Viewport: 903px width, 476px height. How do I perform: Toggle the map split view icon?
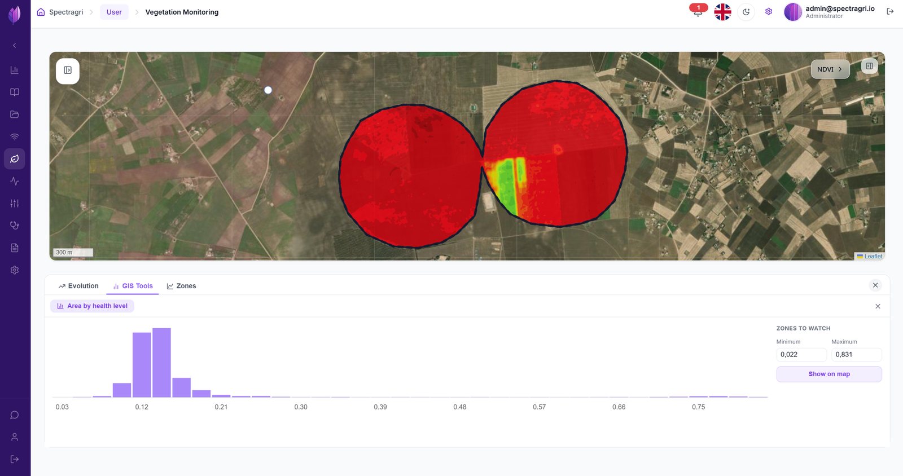point(869,66)
